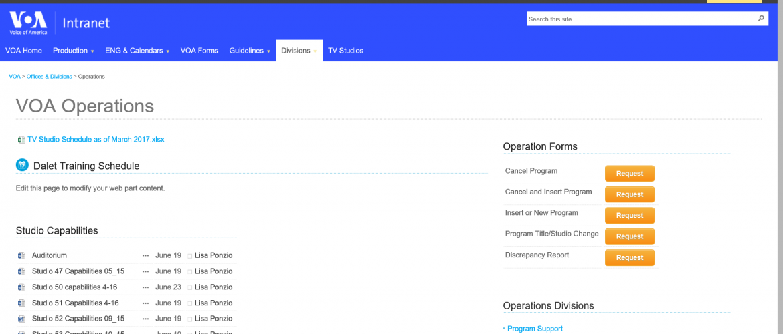Toggle Lisa Ponzio presence box in Studio 51 row

pyautogui.click(x=190, y=303)
